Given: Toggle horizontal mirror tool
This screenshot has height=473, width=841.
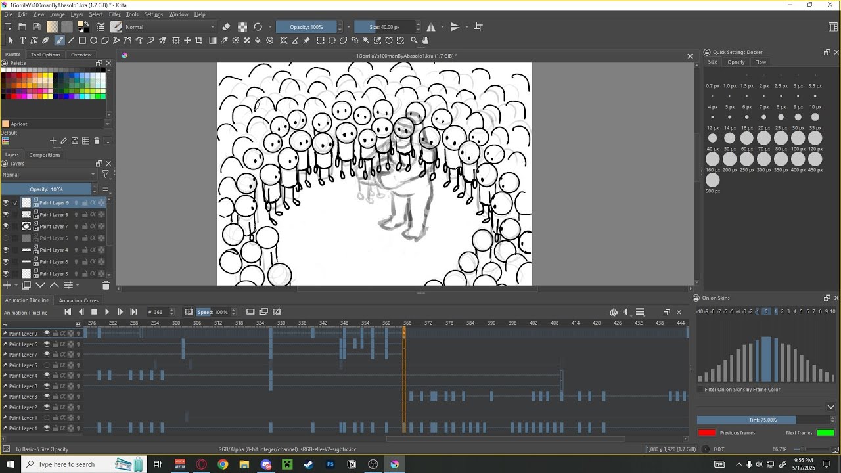Looking at the screenshot, I should [x=431, y=27].
